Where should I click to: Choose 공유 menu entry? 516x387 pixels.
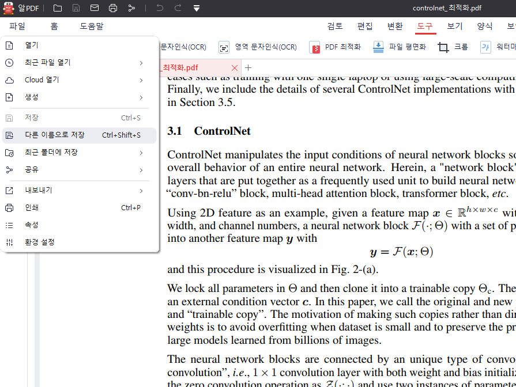[79, 170]
